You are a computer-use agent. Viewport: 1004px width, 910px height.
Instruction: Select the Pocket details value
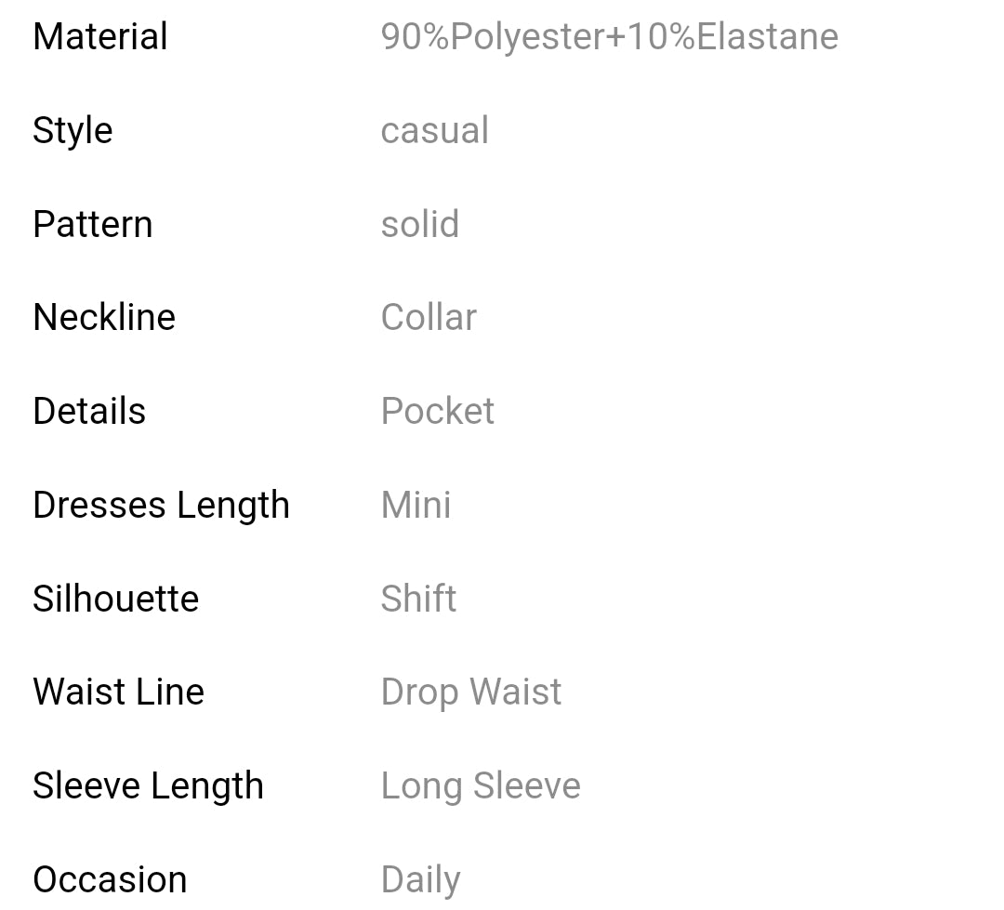click(437, 411)
